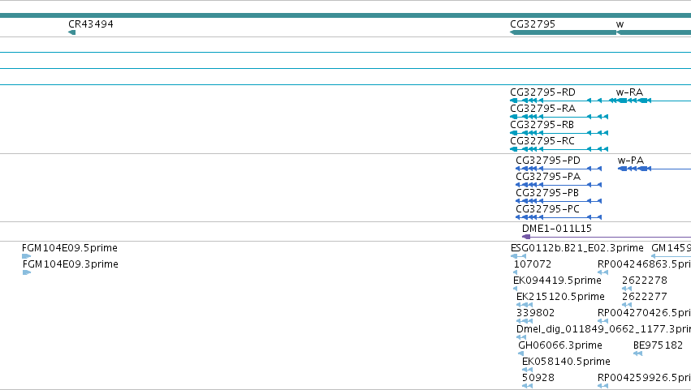This screenshot has width=691, height=390.
Task: Select the CG32795-PD CDS glyph
Action: (x=559, y=169)
